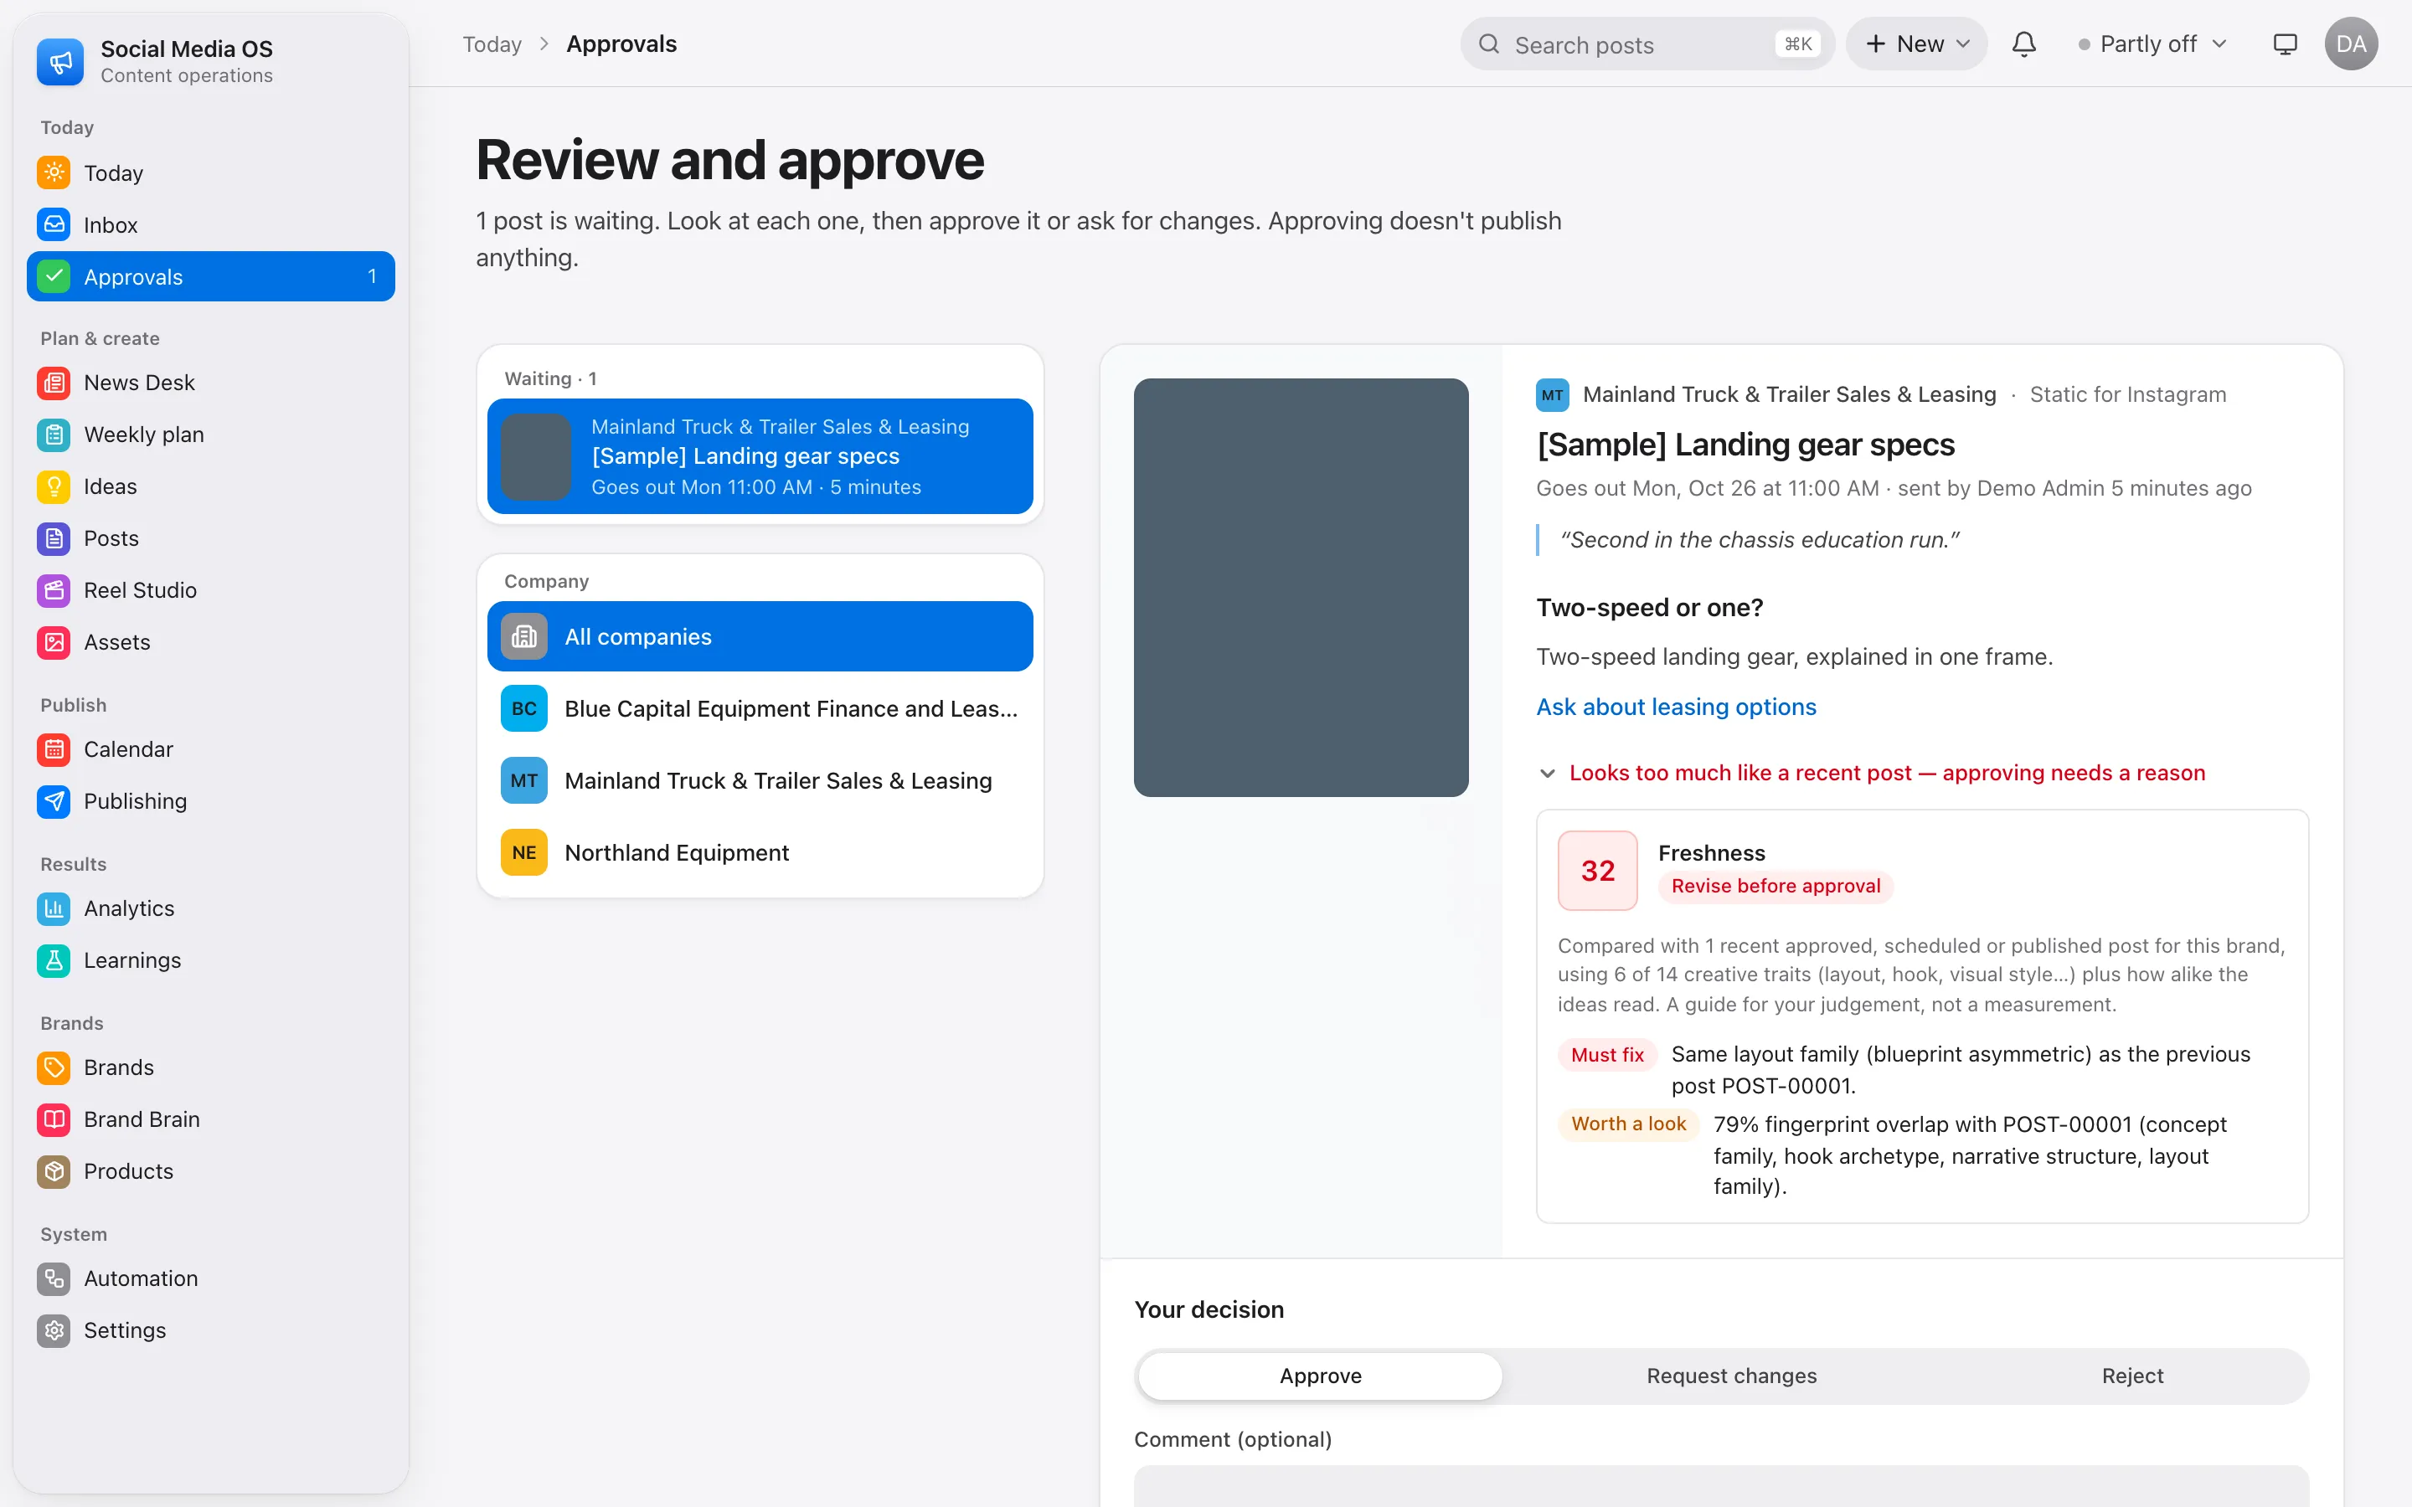Screen dimensions: 2412x1507
Task: Filter by Mainland Truck & Trailer company
Action: pos(760,780)
